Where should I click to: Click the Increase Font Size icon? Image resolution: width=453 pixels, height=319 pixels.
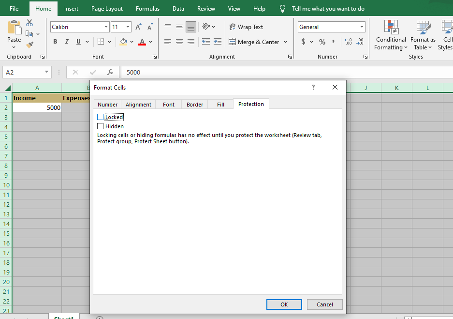pyautogui.click(x=139, y=27)
